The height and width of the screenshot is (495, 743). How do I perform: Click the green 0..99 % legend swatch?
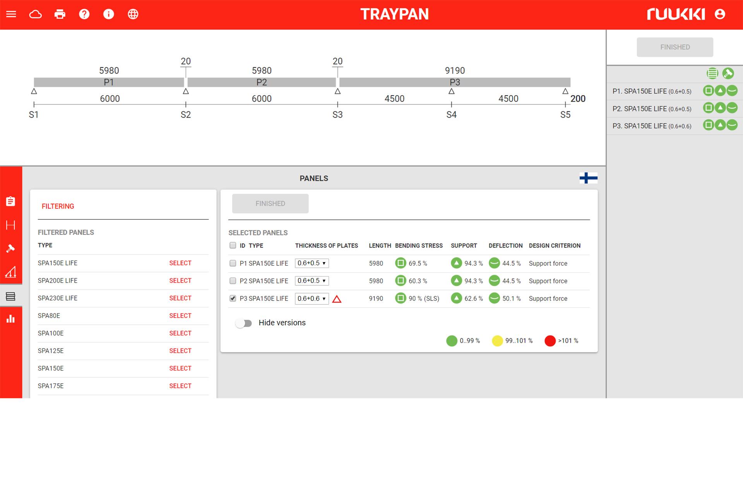[x=452, y=341]
